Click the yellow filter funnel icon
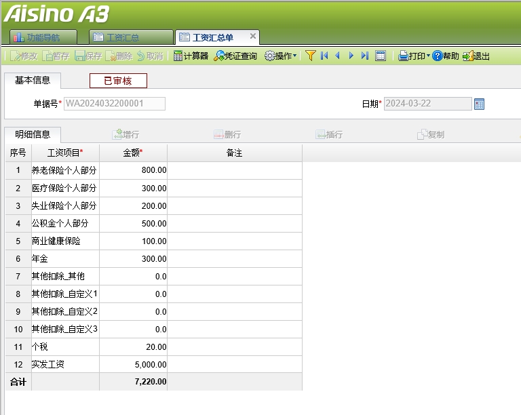This screenshot has height=415, width=521. coord(310,56)
